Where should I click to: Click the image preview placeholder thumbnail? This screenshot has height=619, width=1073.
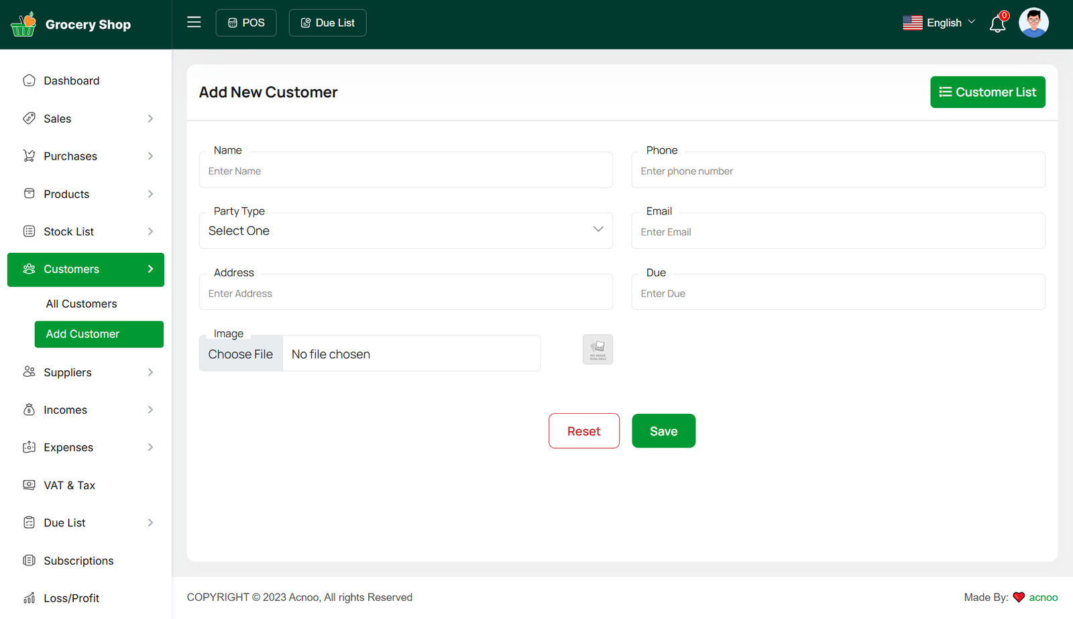coord(598,349)
